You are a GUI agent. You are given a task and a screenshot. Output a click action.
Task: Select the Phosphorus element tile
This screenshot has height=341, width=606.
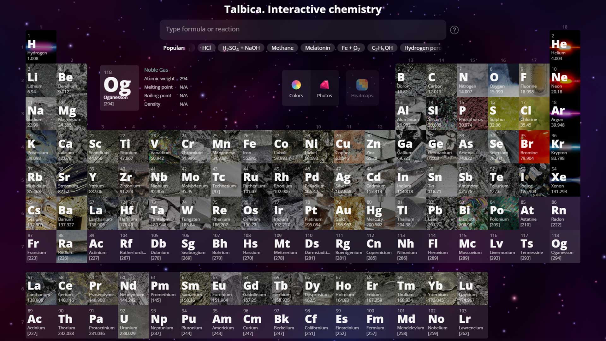(472, 113)
